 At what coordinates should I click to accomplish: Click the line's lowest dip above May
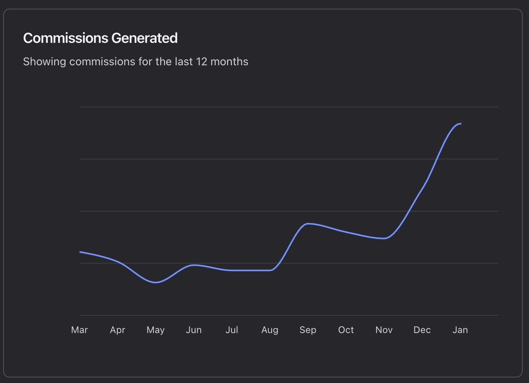tap(155, 282)
